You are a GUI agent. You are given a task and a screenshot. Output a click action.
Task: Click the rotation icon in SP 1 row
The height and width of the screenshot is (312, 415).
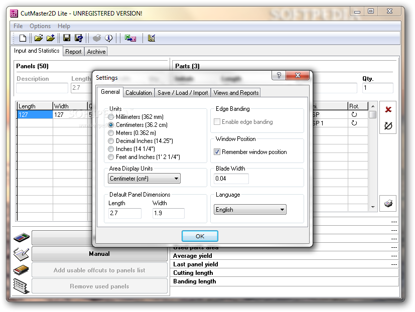coord(354,123)
